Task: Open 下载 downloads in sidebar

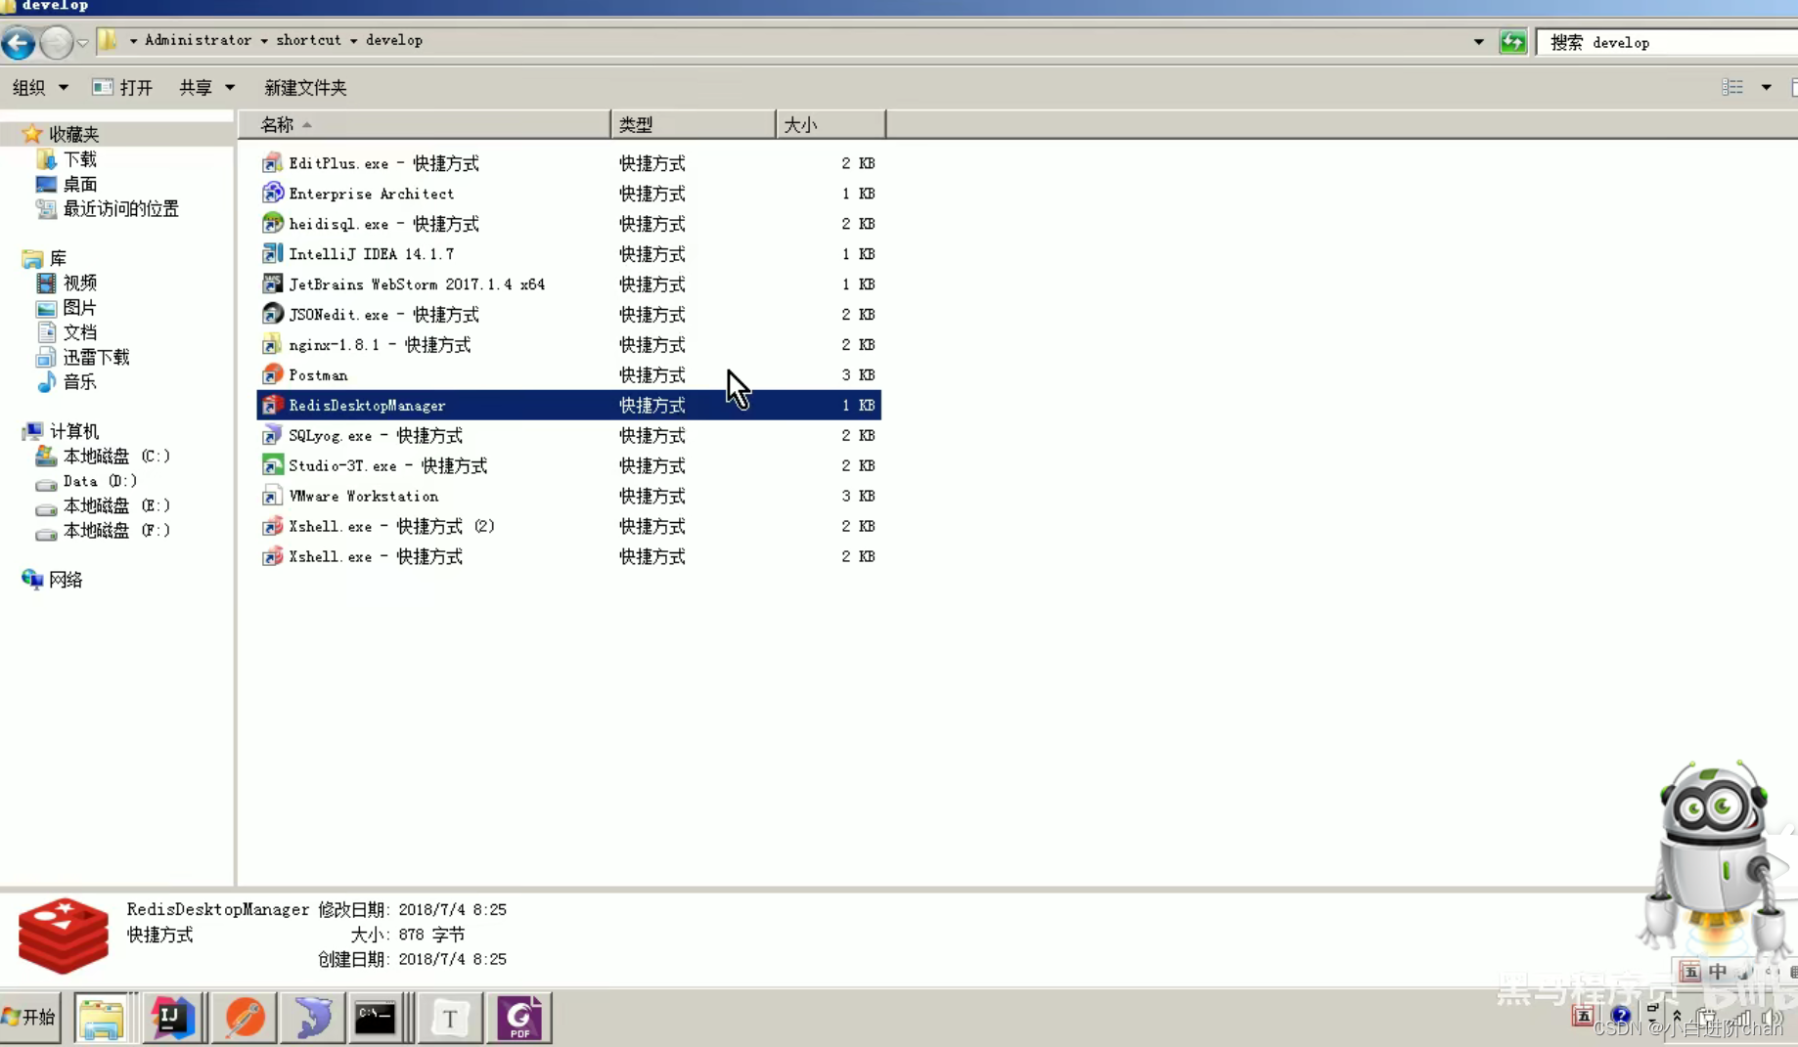Action: [x=79, y=158]
